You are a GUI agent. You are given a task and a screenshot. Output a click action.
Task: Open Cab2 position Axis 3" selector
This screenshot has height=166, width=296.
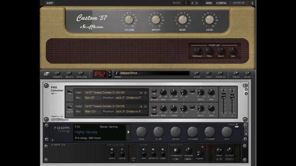tap(129, 112)
